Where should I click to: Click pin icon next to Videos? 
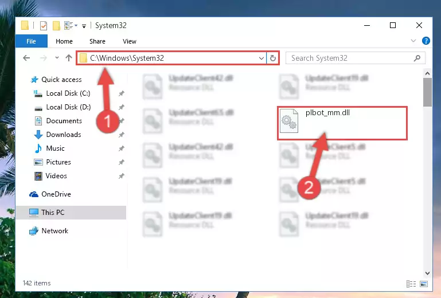[x=121, y=176]
